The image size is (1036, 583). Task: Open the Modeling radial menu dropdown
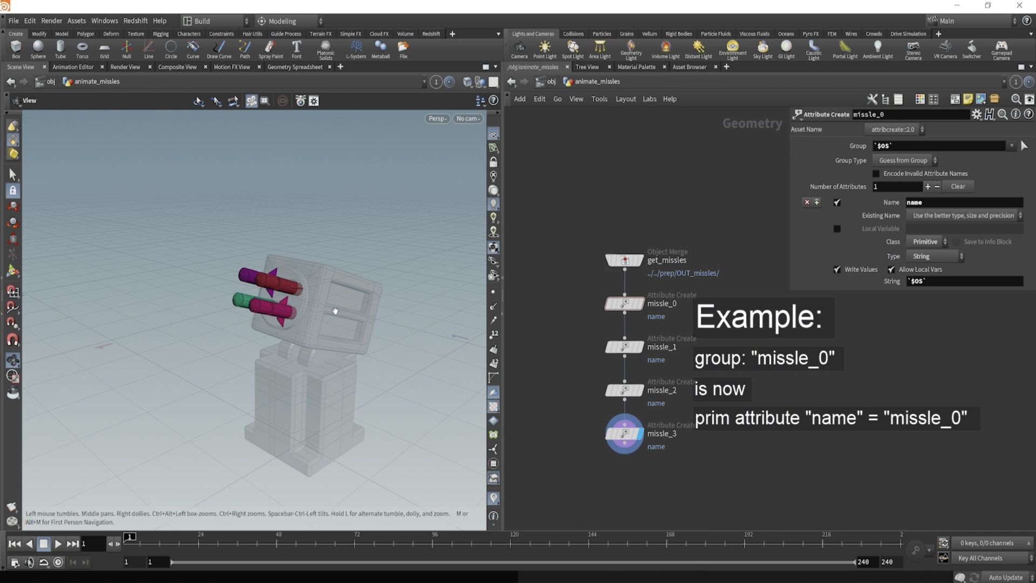click(x=289, y=21)
